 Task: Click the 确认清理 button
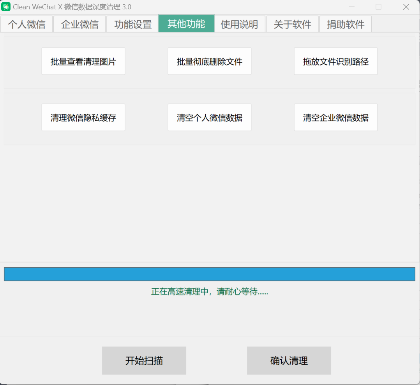tap(289, 360)
